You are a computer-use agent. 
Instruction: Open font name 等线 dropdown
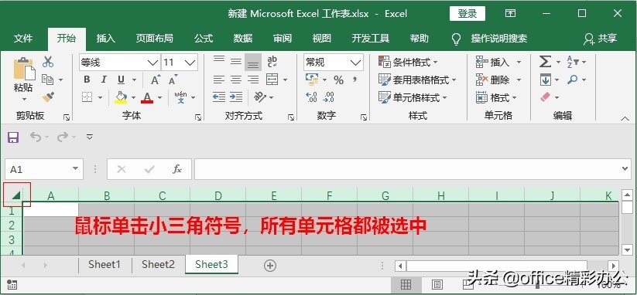pos(152,63)
